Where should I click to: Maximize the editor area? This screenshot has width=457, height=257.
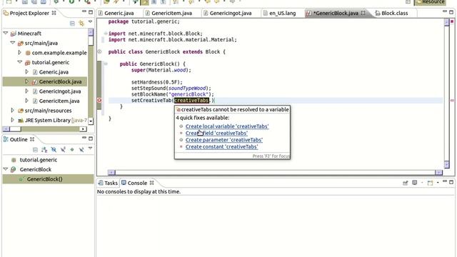click(451, 12)
